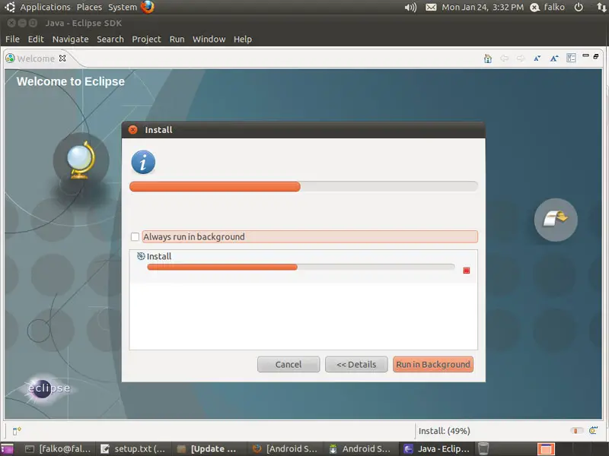Stop the Install job with the red square
This screenshot has height=456, width=609.
pos(467,271)
